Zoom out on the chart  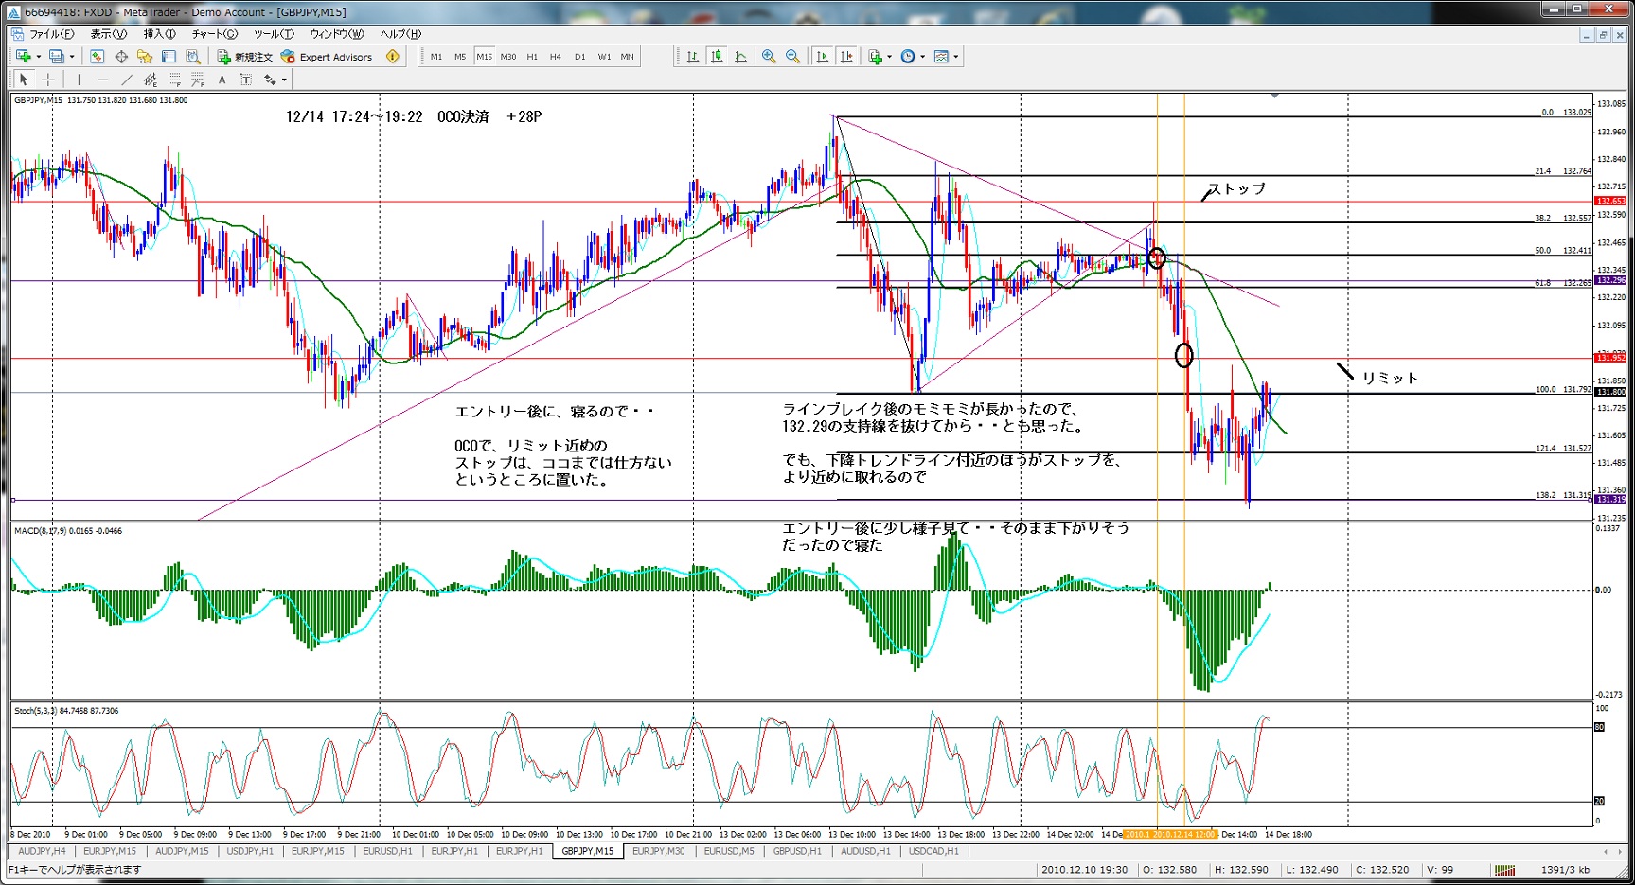pyautogui.click(x=793, y=57)
